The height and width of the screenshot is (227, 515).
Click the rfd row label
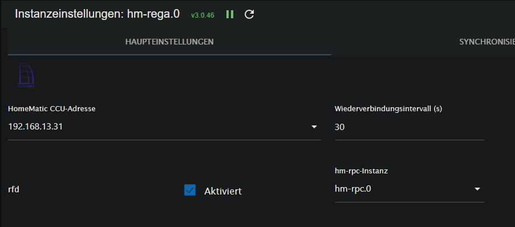coord(14,189)
